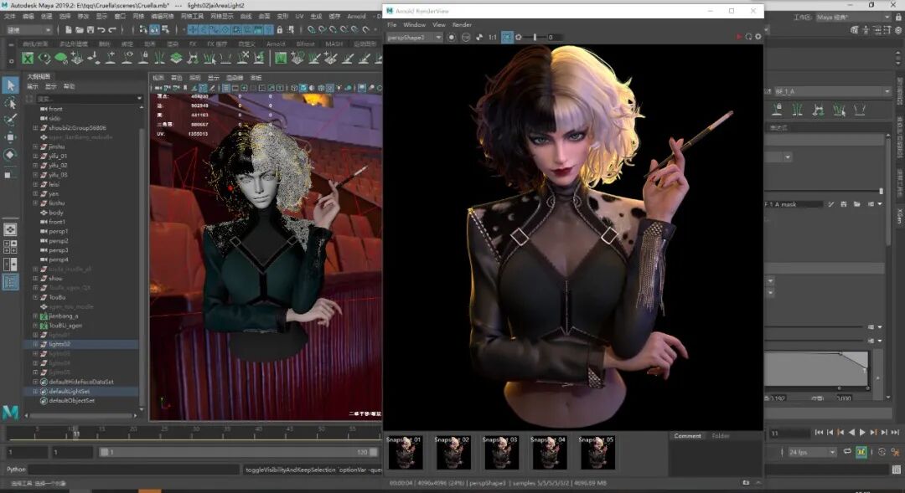Expand the jinshu node in Outliner
The image size is (905, 493).
35,146
